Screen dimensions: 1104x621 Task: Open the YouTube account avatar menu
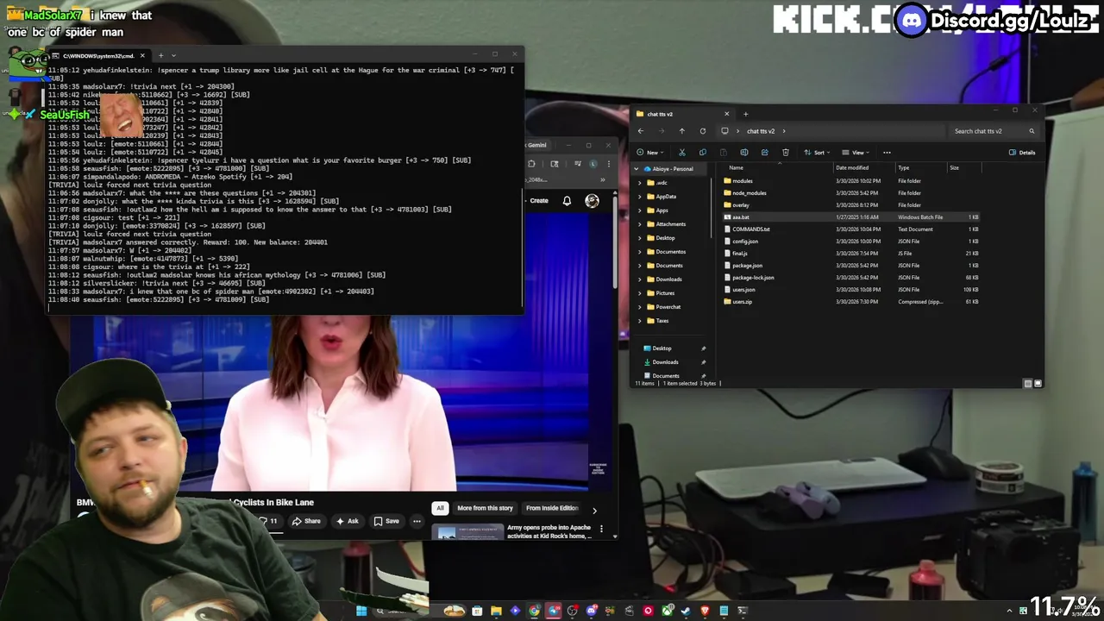(592, 200)
